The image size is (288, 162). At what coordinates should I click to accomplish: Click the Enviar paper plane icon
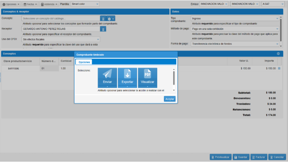coord(107,74)
